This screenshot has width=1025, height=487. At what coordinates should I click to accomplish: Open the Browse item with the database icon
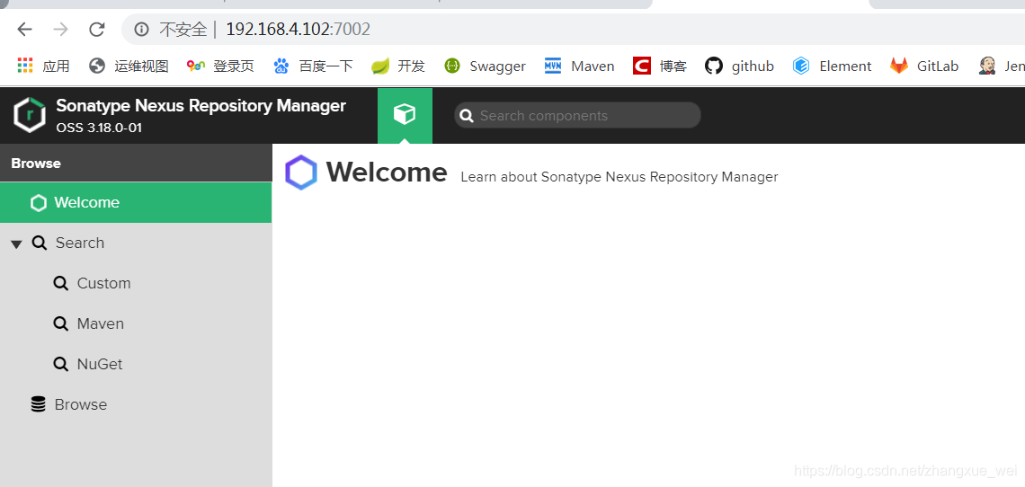pos(136,404)
